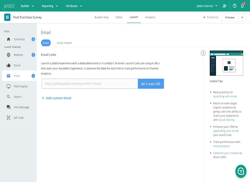Open the Preview options arrow

[x=242, y=17]
